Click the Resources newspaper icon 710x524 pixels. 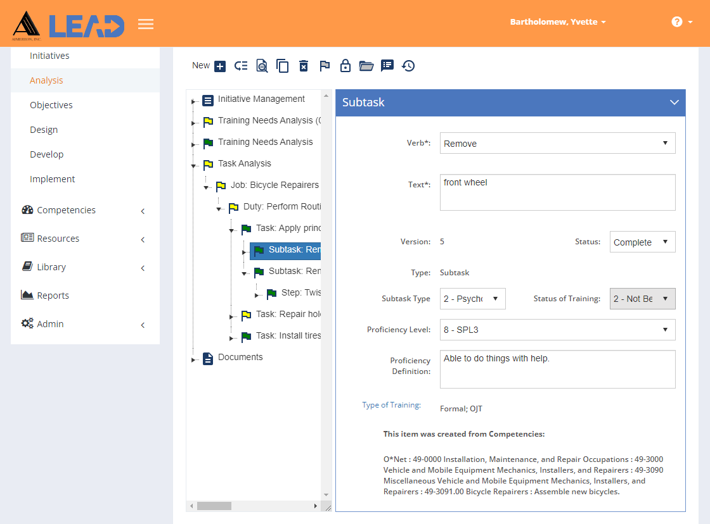(x=27, y=238)
